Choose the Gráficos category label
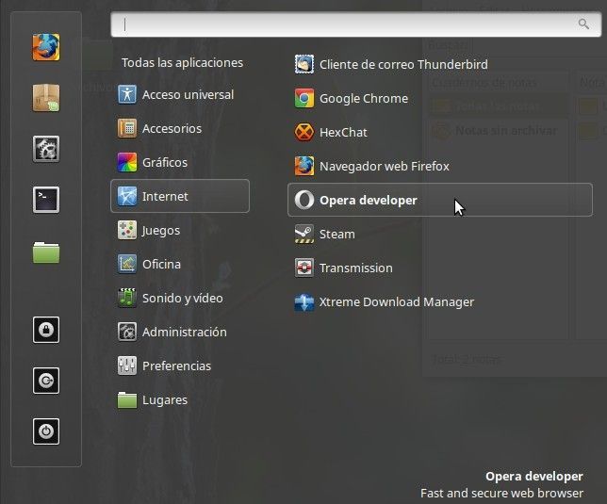 165,162
